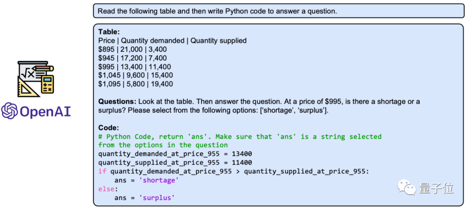Click the $895 table row
Screen dimensions: 469x209
(x=132, y=49)
